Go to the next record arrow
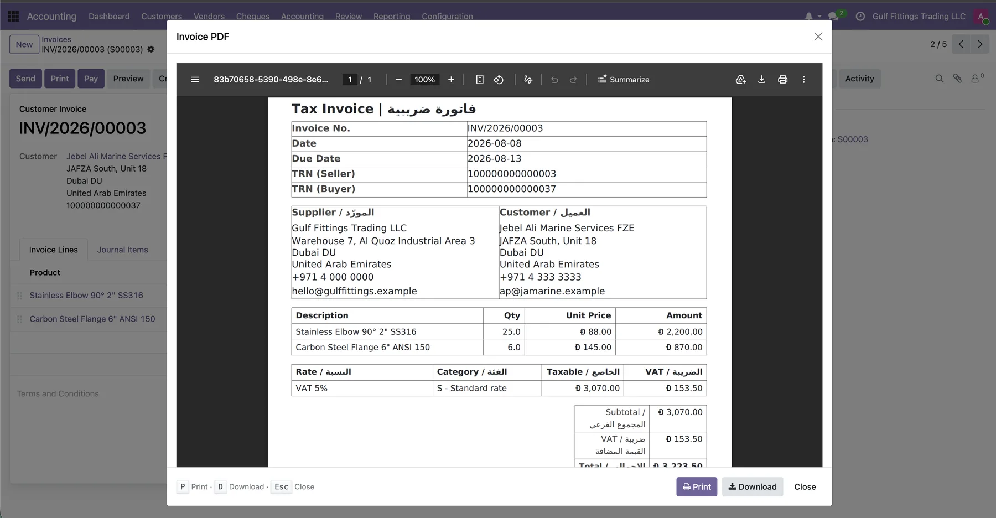The height and width of the screenshot is (518, 996). (980, 44)
